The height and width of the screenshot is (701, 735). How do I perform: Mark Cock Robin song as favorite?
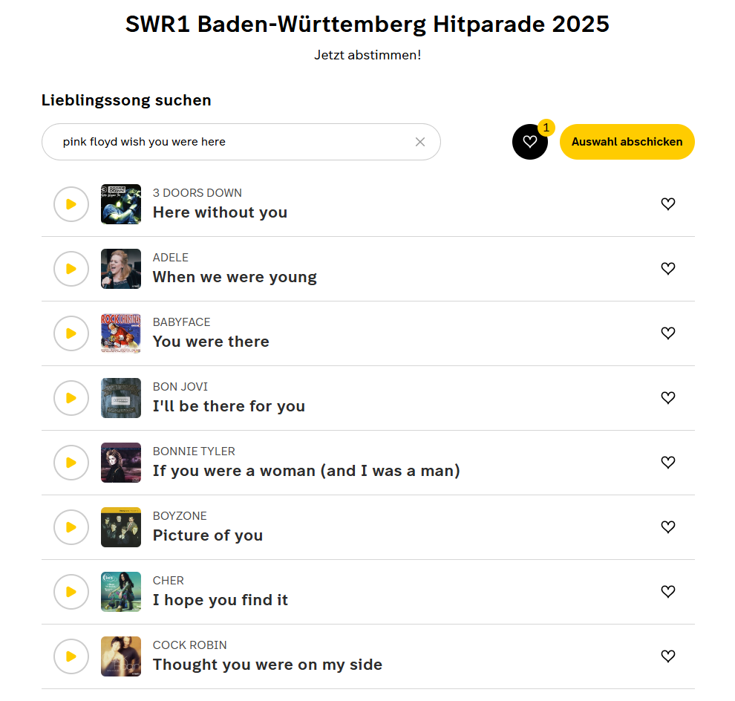[668, 656]
